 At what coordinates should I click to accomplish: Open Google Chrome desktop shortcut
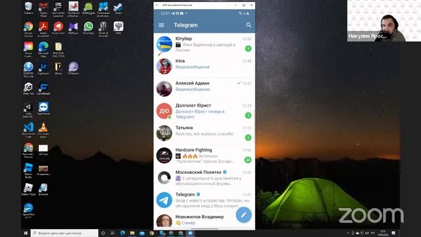28,29
